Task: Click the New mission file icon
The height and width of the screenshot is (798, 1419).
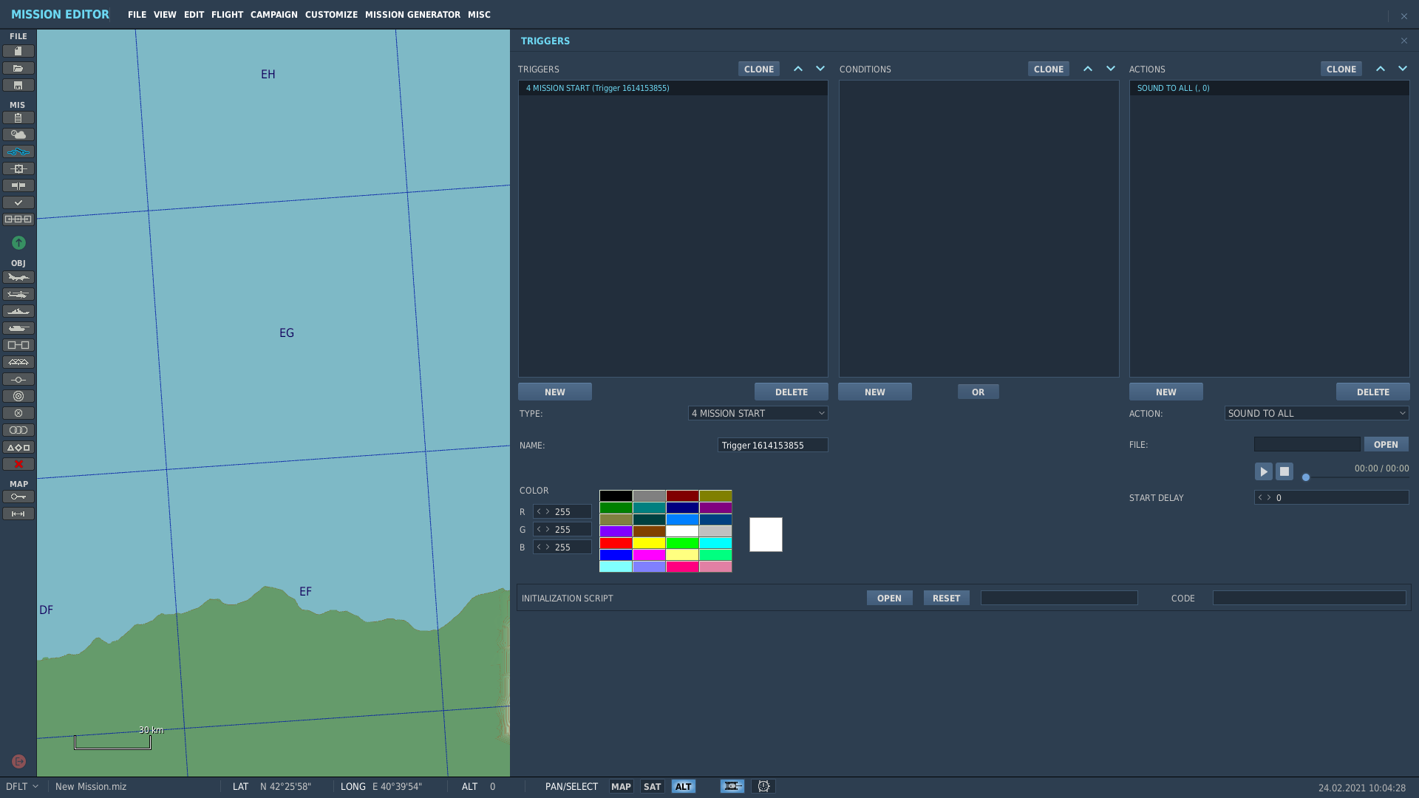Action: click(x=18, y=51)
